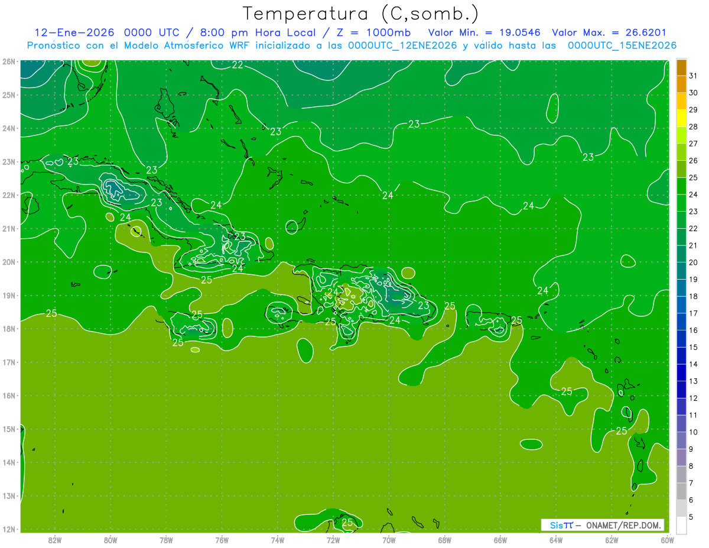Screen dimensions: 709x548
Task: Click the 'ONAMET/REP.DOM.' credit label
Action: [x=623, y=525]
